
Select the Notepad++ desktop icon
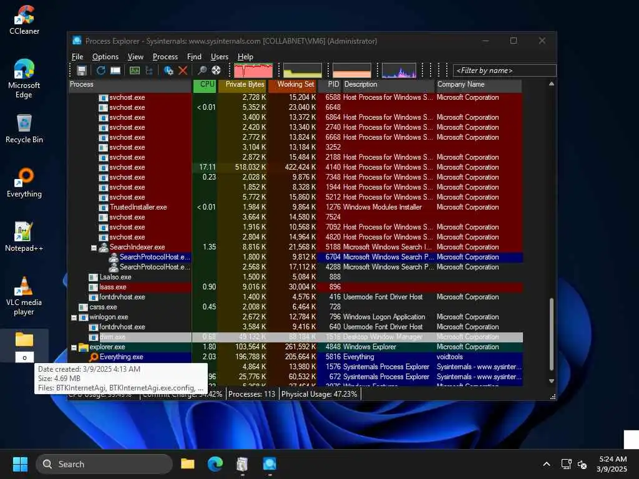24,236
